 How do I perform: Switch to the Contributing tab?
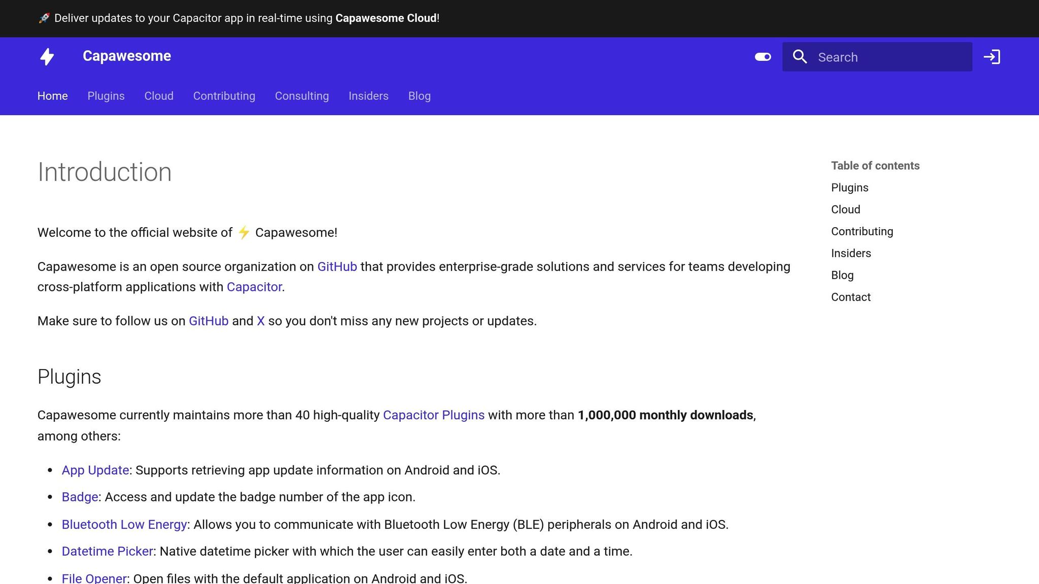(224, 96)
